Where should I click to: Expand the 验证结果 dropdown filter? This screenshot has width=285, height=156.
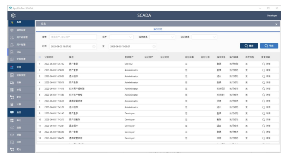point(204,37)
